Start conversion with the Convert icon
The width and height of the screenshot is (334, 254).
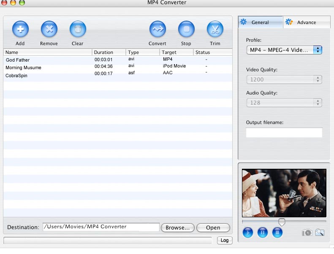157,29
